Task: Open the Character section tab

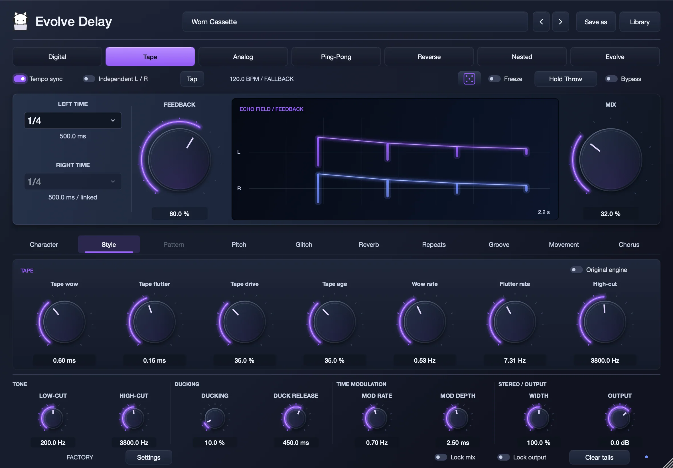Action: [44, 244]
